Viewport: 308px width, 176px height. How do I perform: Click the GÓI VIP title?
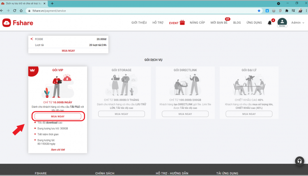pos(58,70)
